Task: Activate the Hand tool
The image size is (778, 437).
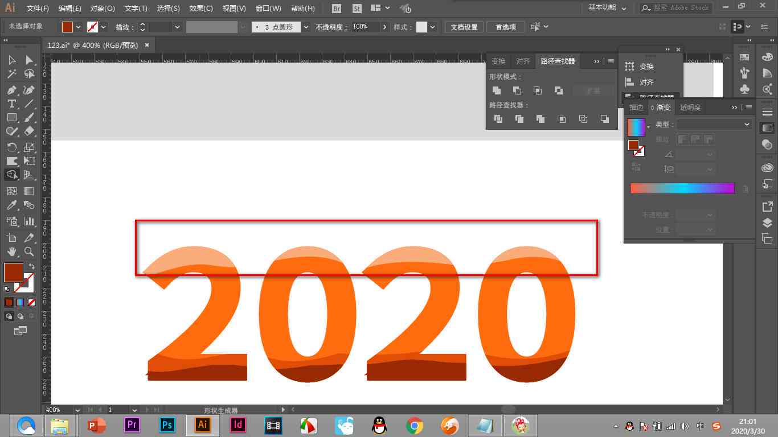Action: click(x=11, y=252)
